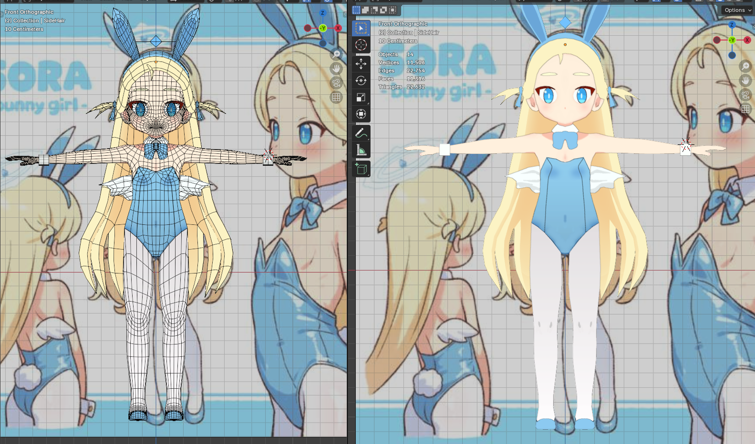Toggle camera view in right viewport

point(745,95)
